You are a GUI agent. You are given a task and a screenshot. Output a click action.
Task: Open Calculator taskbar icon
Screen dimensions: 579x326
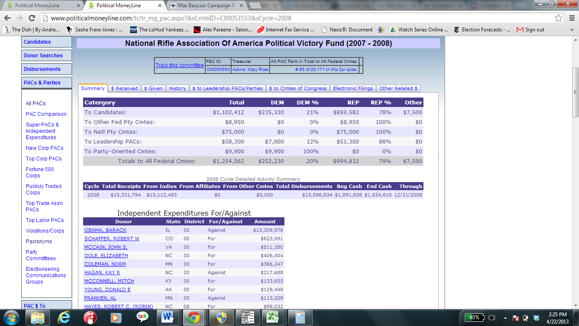coord(300,317)
